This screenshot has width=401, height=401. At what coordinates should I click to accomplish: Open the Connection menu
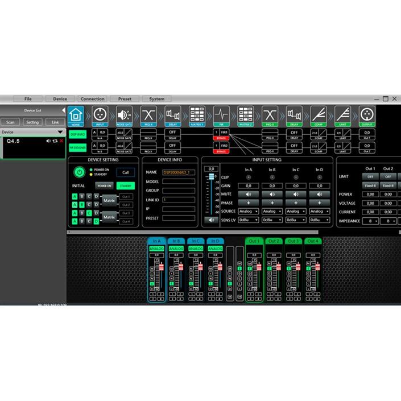92,99
